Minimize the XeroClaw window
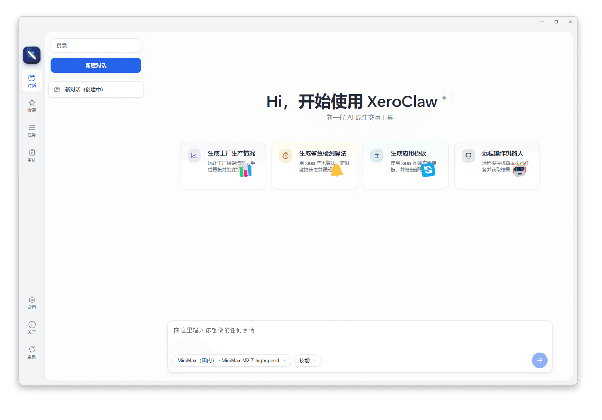This screenshot has width=602, height=420. (542, 22)
